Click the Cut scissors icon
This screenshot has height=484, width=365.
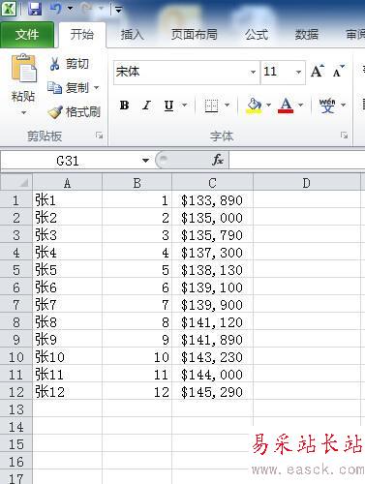[54, 64]
